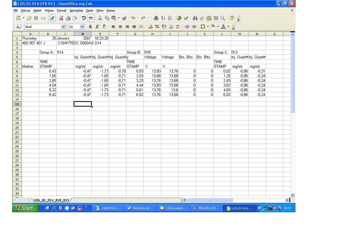Expand the Undo history dropdown arrow
337x249 pixels.
138,18
